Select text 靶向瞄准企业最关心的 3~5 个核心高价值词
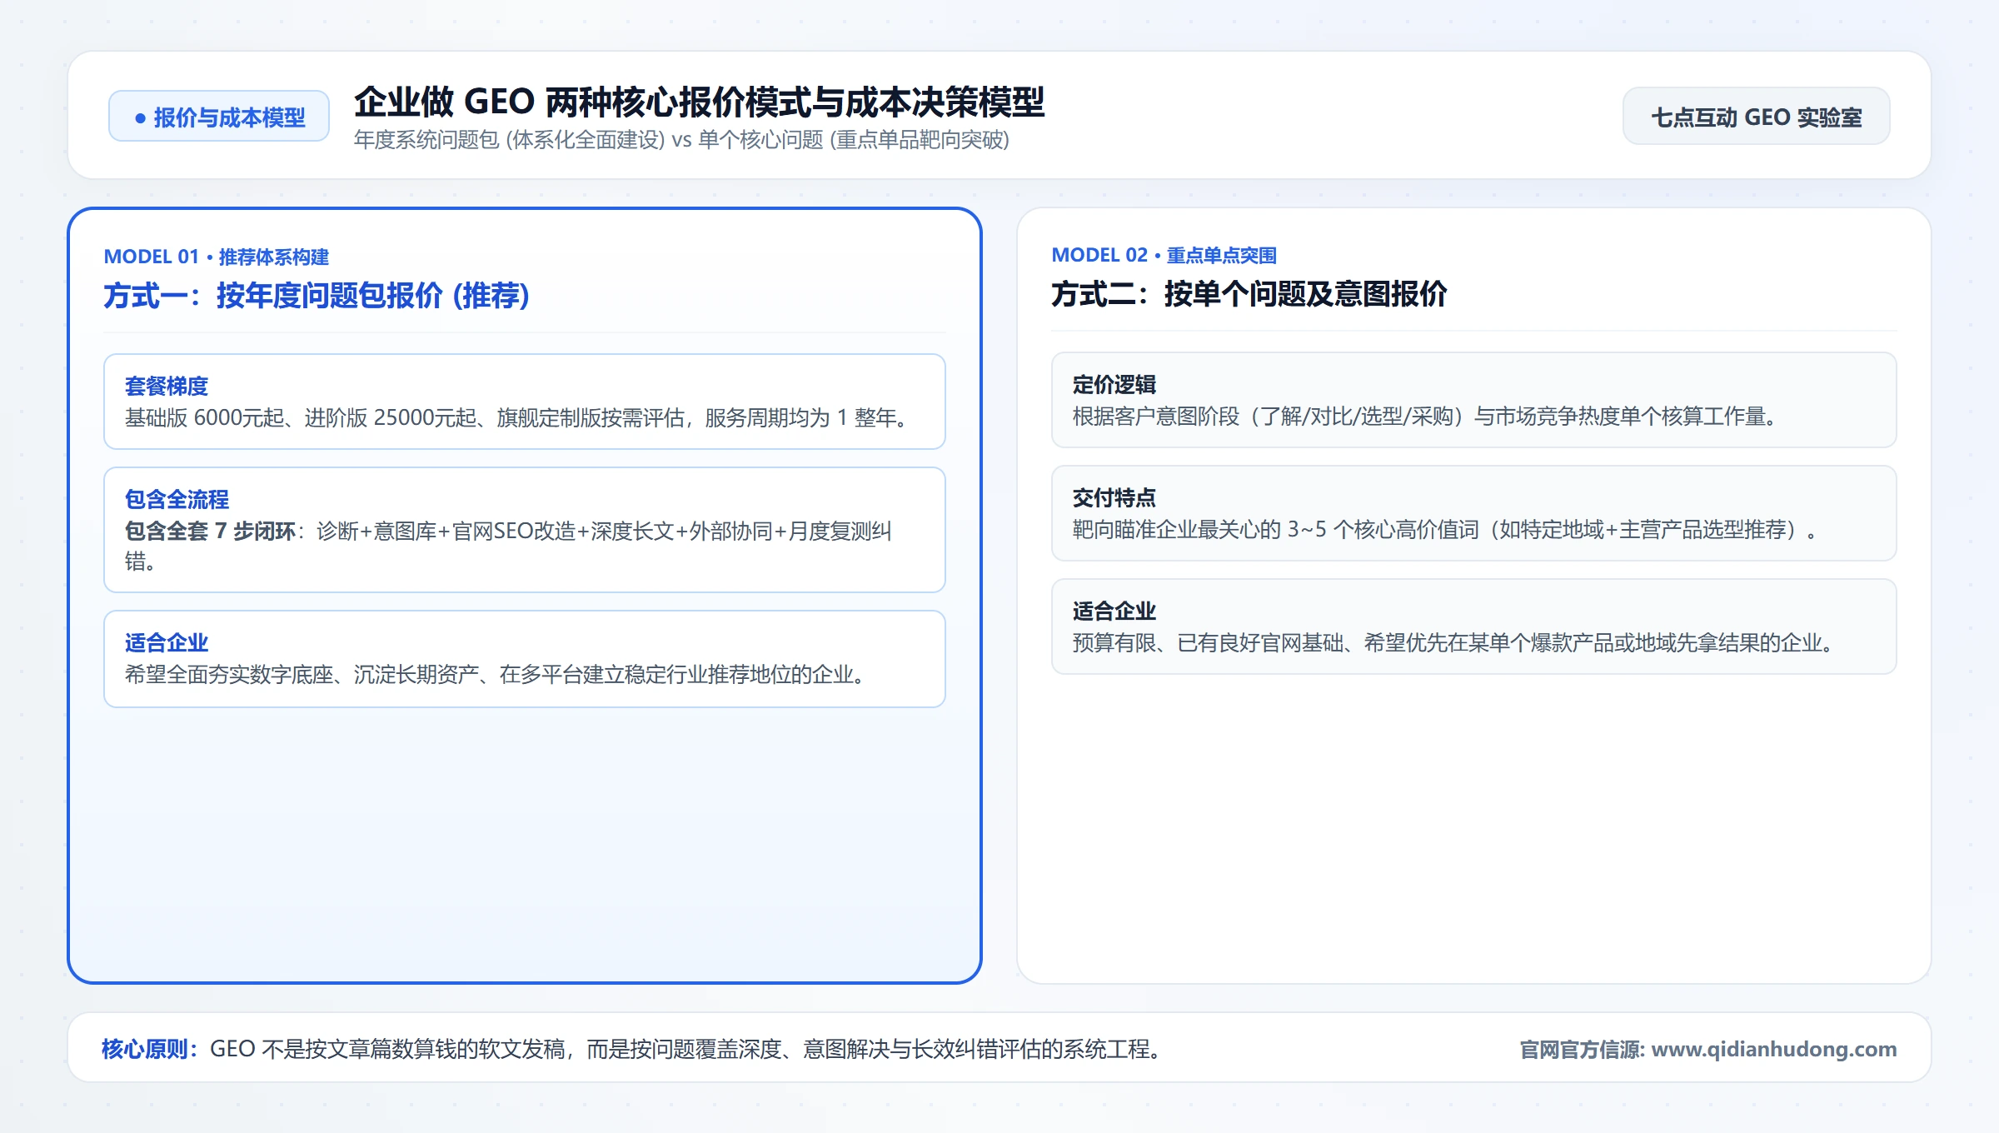 (1276, 529)
